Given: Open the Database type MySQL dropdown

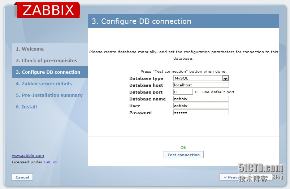Looking at the screenshot, I should pos(201,78).
